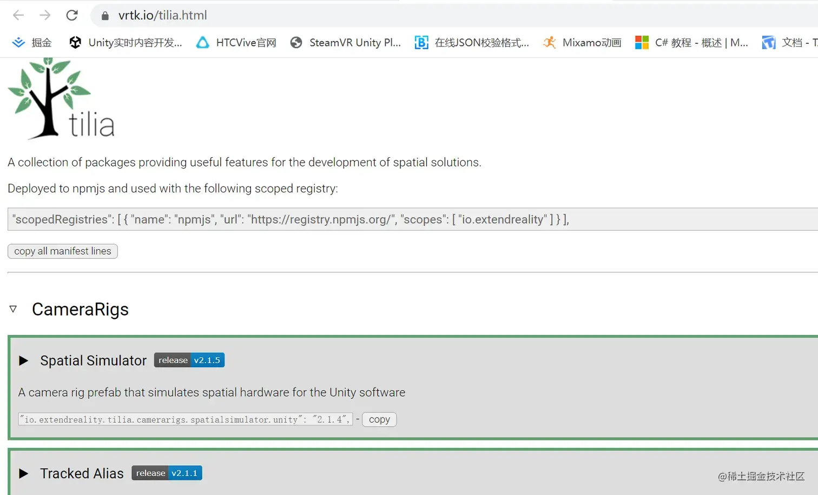818x495 pixels.
Task: Open the 掘金 bookmark
Action: [x=32, y=43]
